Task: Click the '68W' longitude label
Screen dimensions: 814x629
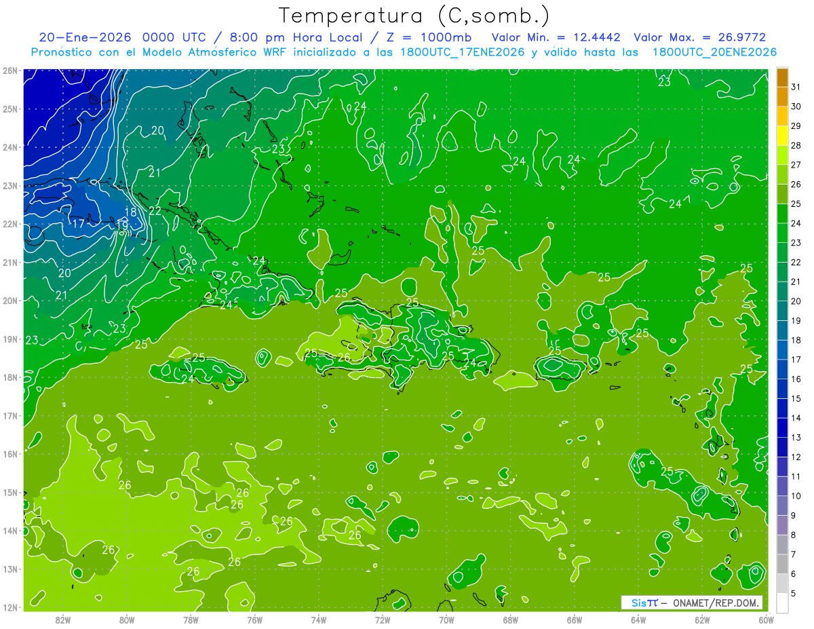Action: pos(510,620)
